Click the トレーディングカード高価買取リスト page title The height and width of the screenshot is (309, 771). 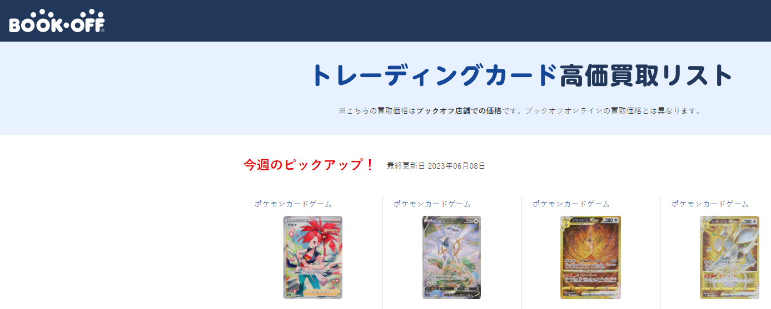523,75
